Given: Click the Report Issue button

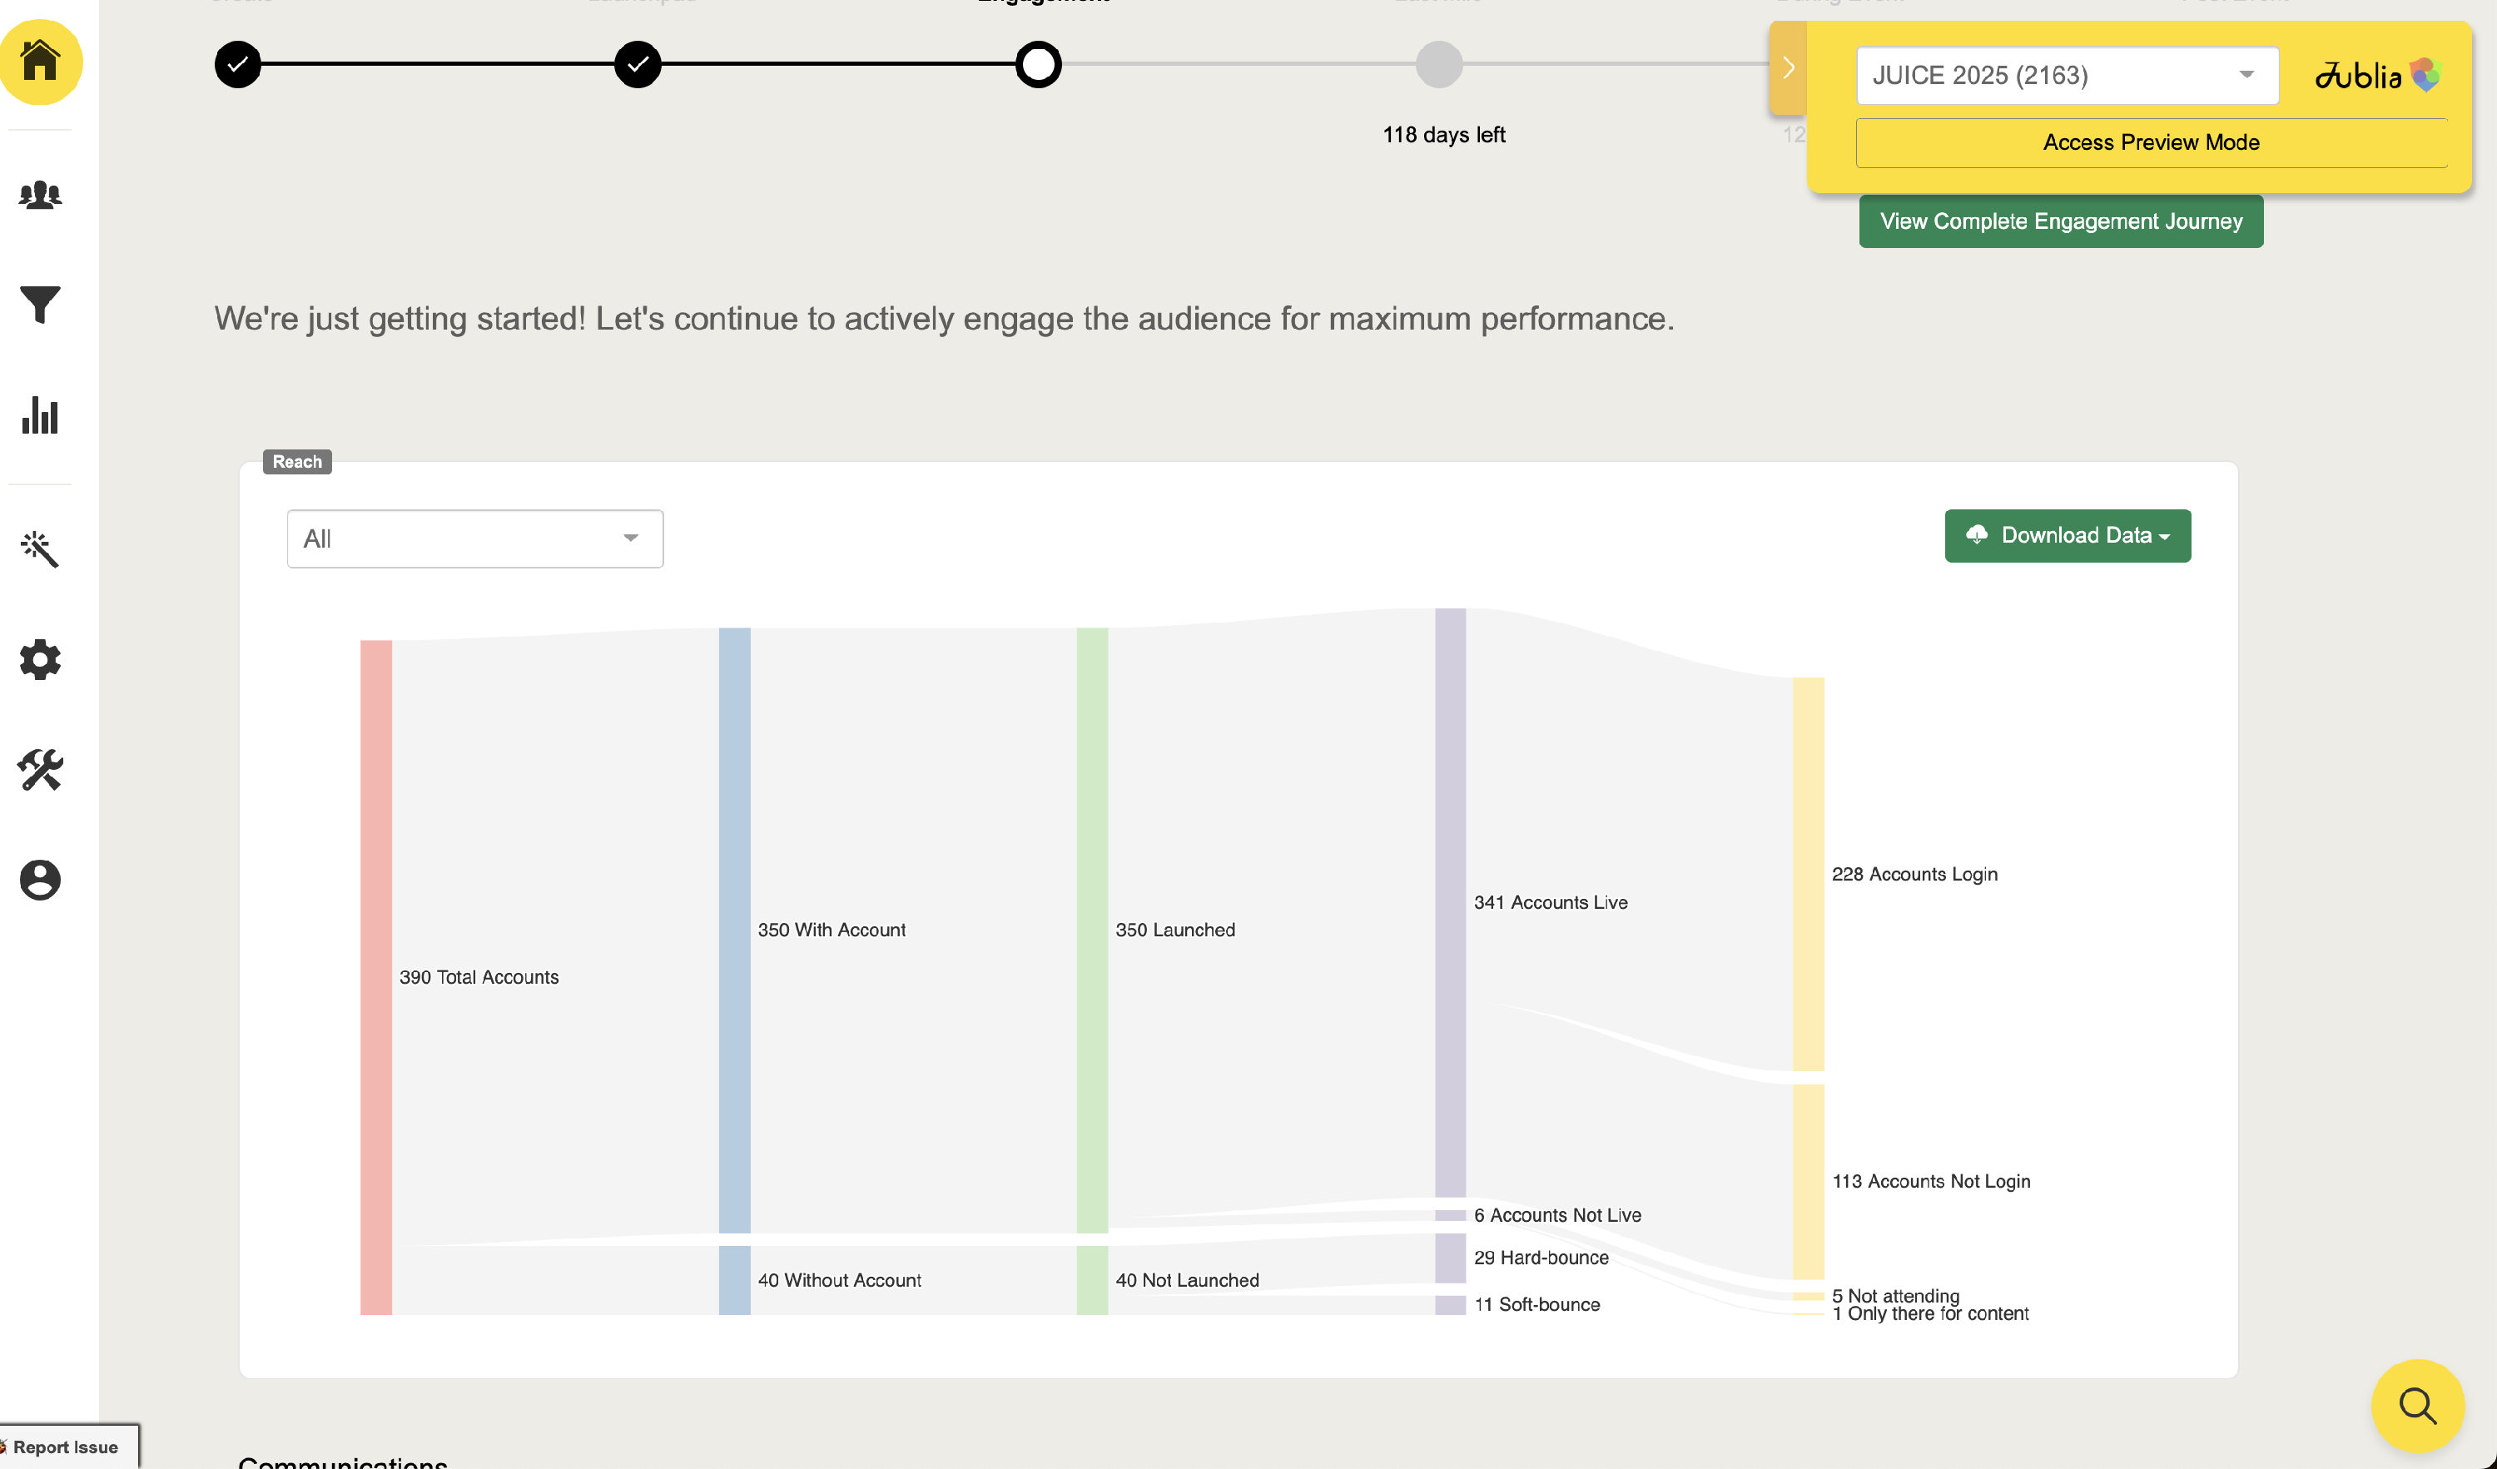Looking at the screenshot, I should 66,1447.
